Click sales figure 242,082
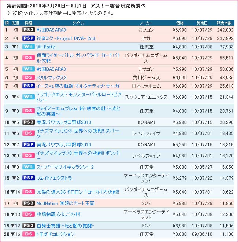The height and width of the screenshot is (242, 238). pos(225,30)
